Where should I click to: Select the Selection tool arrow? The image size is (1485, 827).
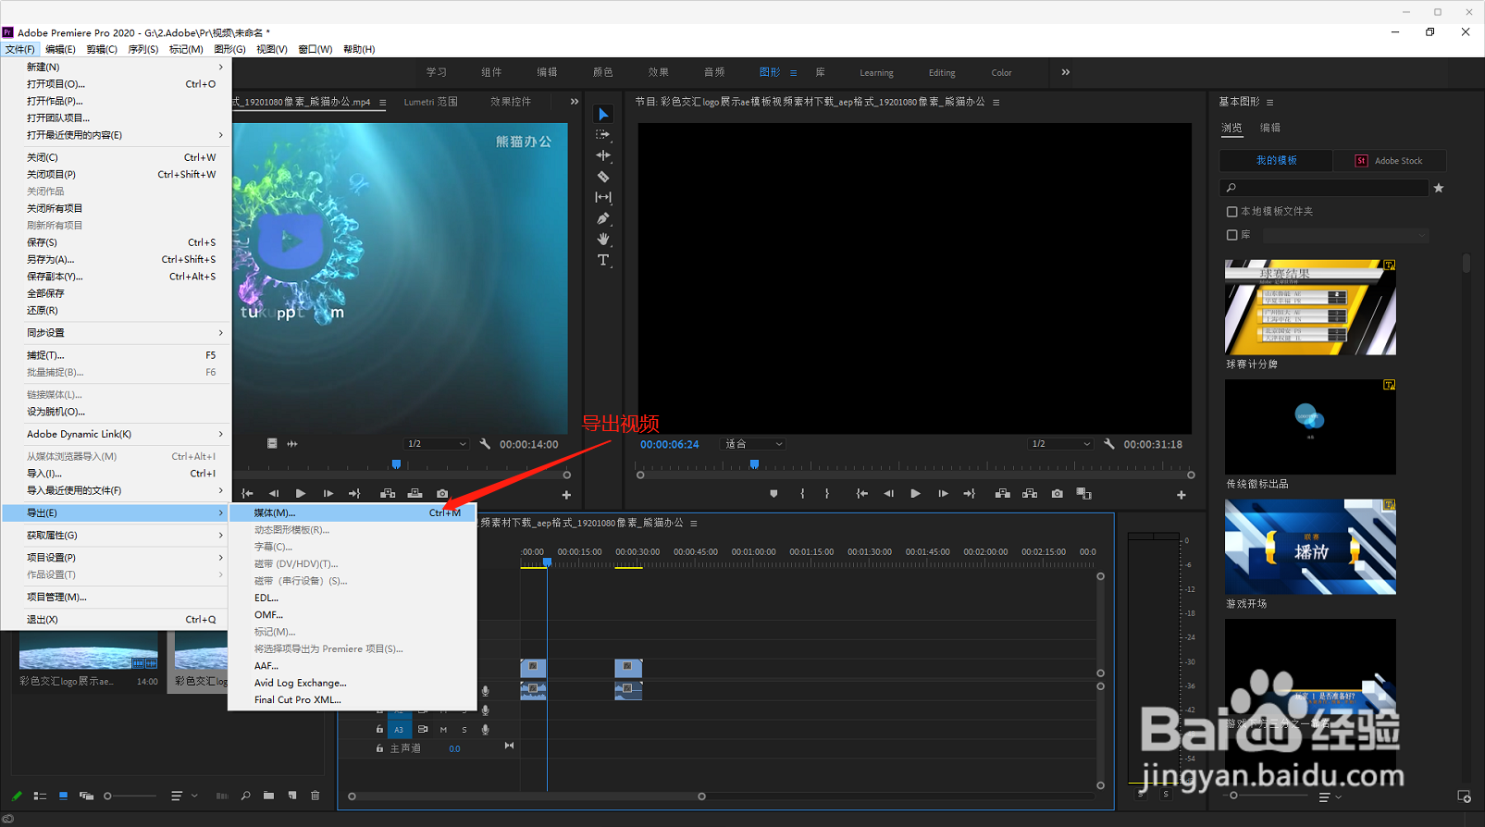[603, 114]
